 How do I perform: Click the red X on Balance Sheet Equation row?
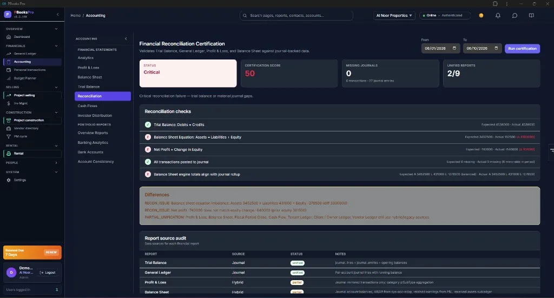pos(148,137)
